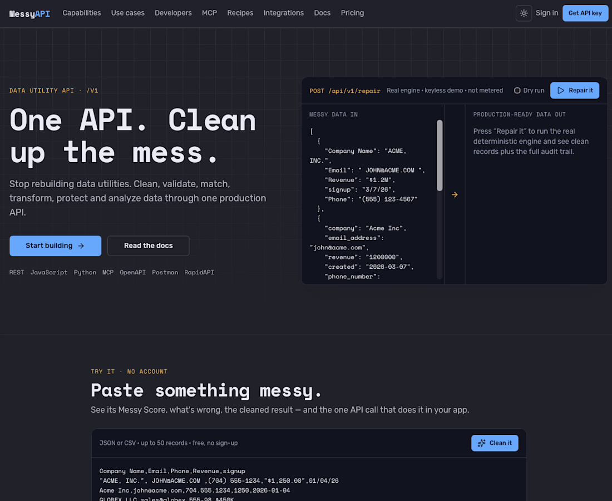Viewport: 612px width, 501px height.
Task: Click the "PRODUCTION-READY DATA OUT" label
Action: (x=520, y=114)
